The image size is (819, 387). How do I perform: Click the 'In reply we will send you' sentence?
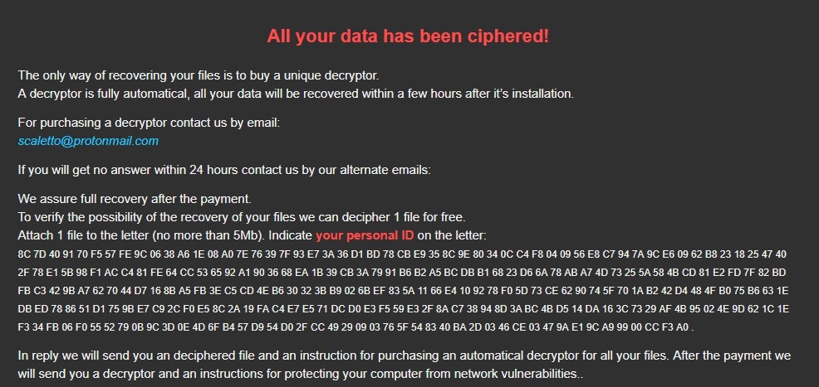(x=404, y=356)
